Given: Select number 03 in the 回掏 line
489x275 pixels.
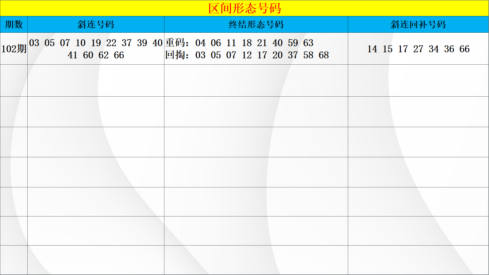Looking at the screenshot, I should click(x=200, y=55).
